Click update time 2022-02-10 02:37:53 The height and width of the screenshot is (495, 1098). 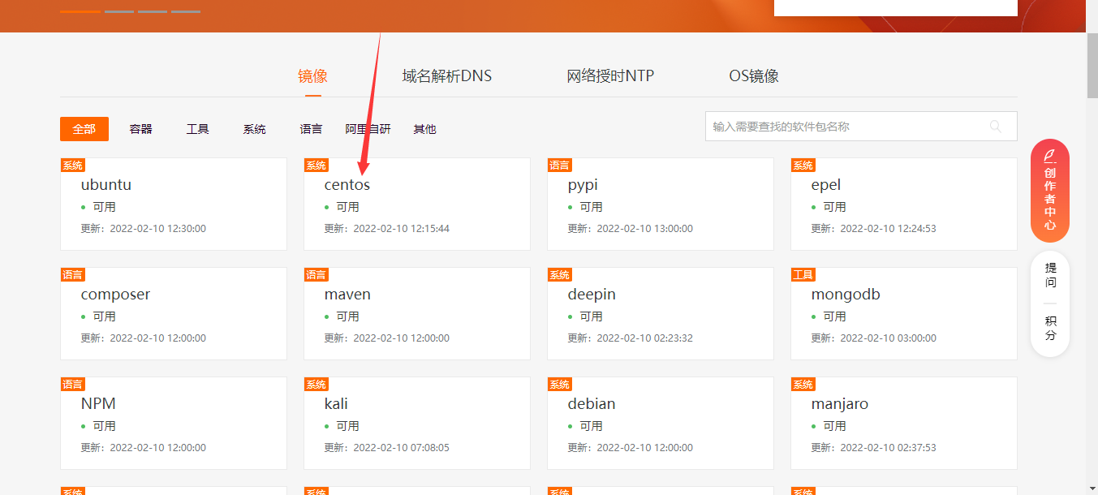[888, 448]
